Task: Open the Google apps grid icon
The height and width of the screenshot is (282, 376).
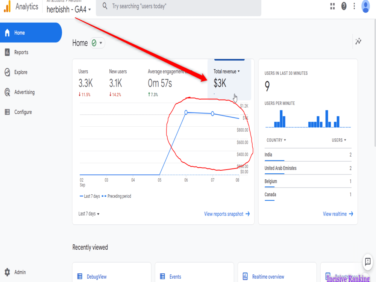Action: pos(332,6)
